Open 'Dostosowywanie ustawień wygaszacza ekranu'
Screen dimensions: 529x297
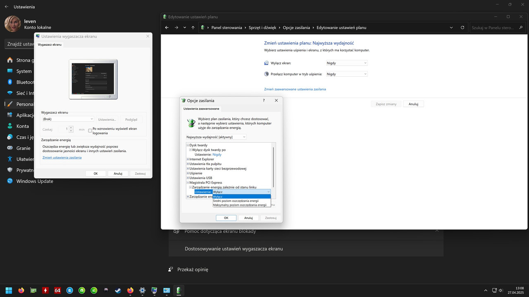pyautogui.click(x=306, y=249)
